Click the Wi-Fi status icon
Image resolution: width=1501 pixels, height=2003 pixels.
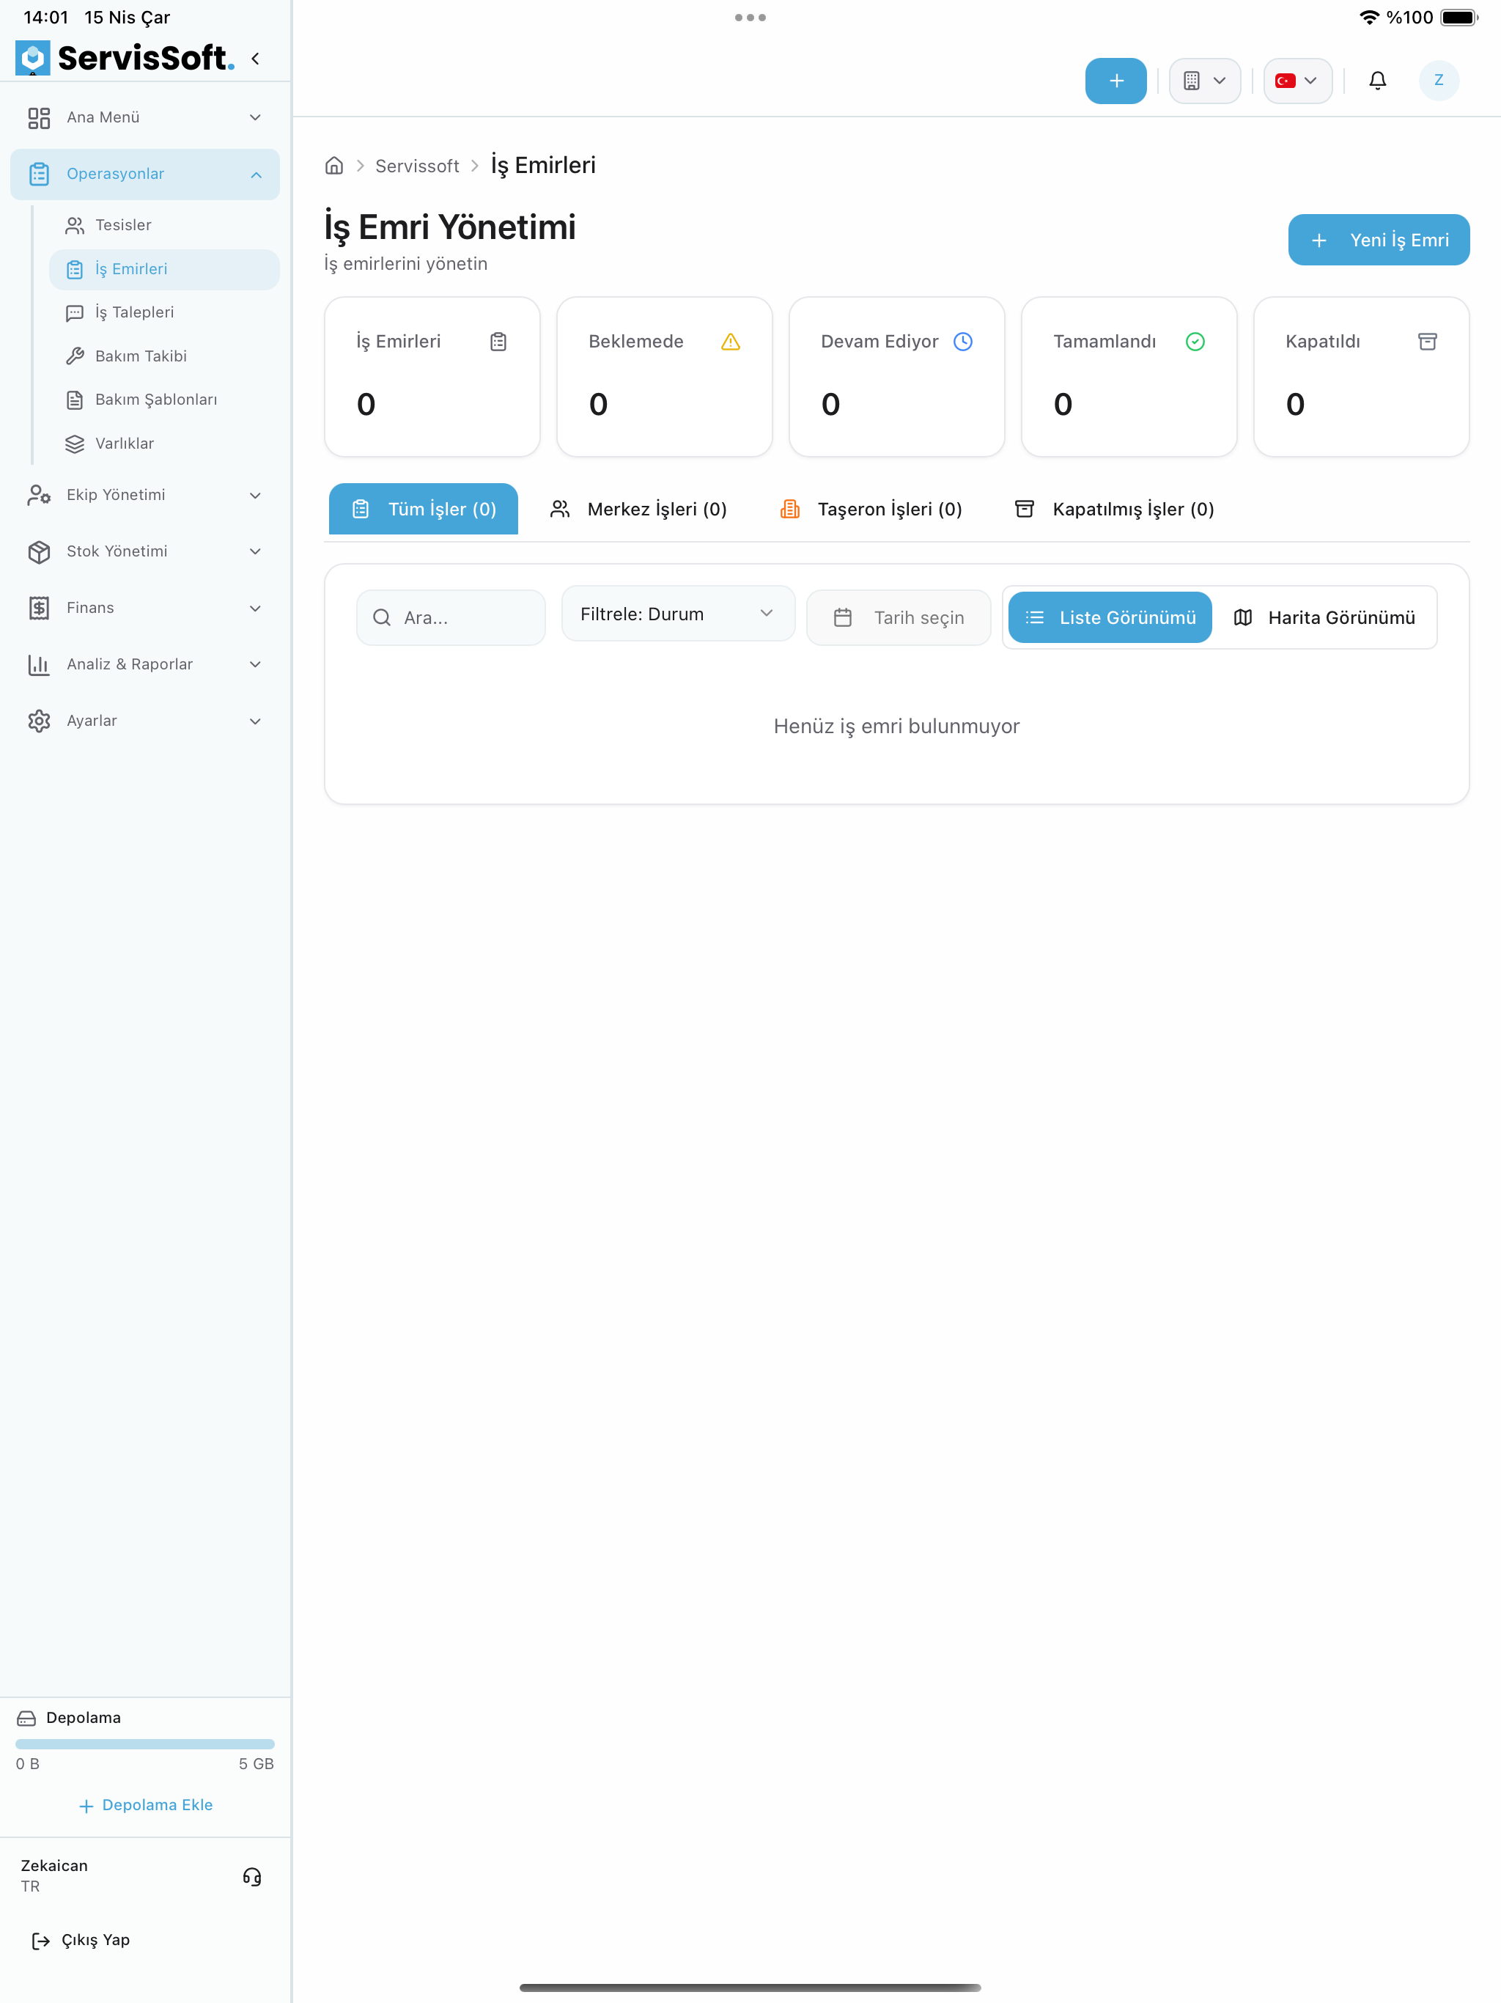[1369, 17]
